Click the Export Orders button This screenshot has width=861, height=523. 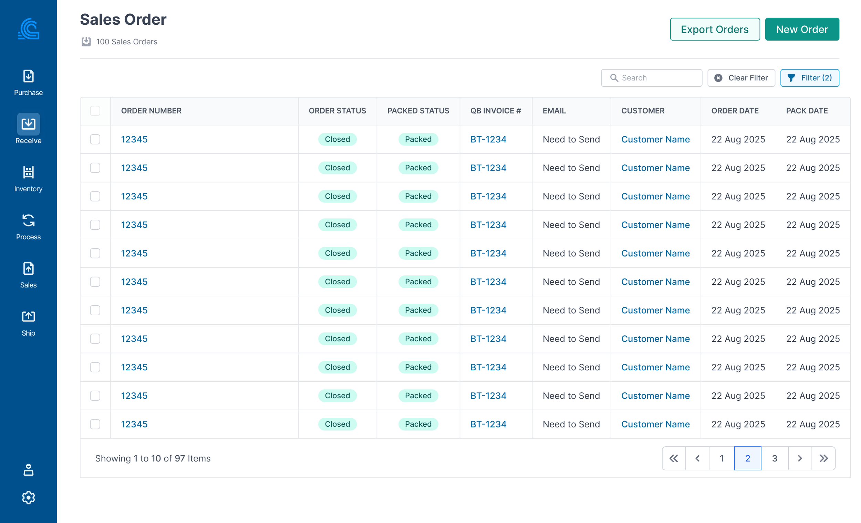715,29
